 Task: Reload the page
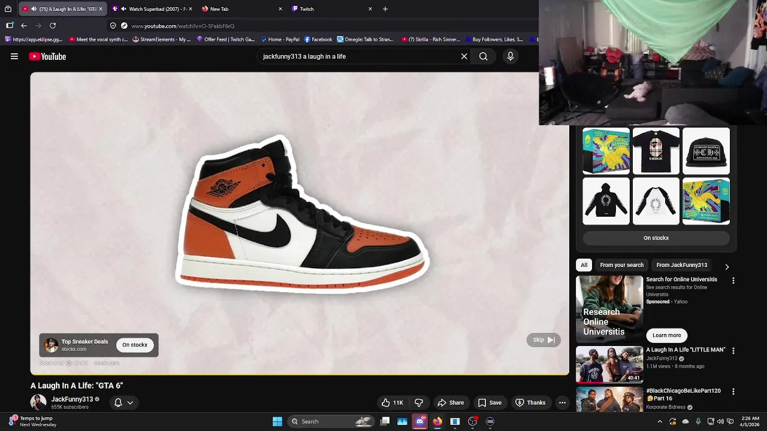click(53, 26)
